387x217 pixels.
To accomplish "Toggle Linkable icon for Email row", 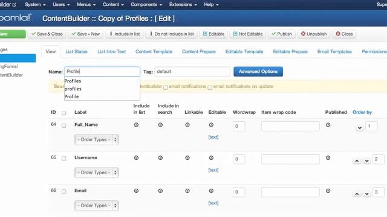I will (x=187, y=191).
